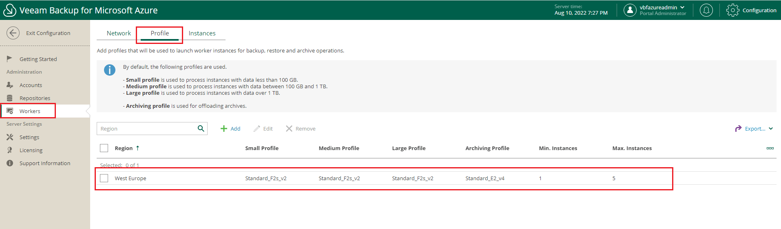Click the Large Profile column header
The height and width of the screenshot is (229, 781).
tap(409, 148)
